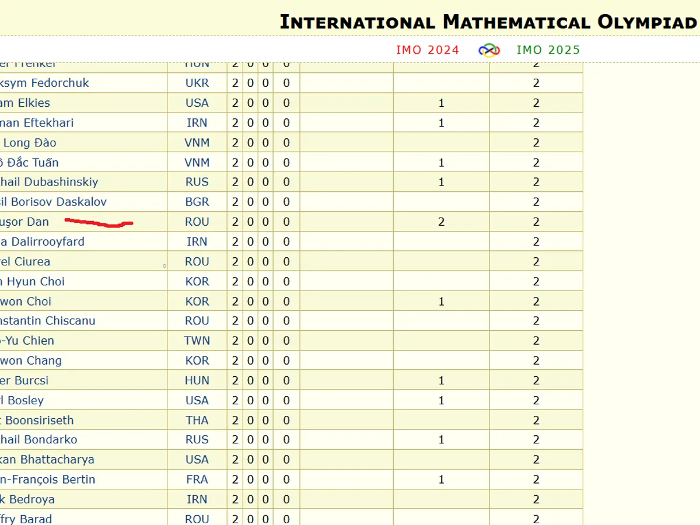
Task: Open the IMO 2024 link
Action: pyautogui.click(x=428, y=50)
